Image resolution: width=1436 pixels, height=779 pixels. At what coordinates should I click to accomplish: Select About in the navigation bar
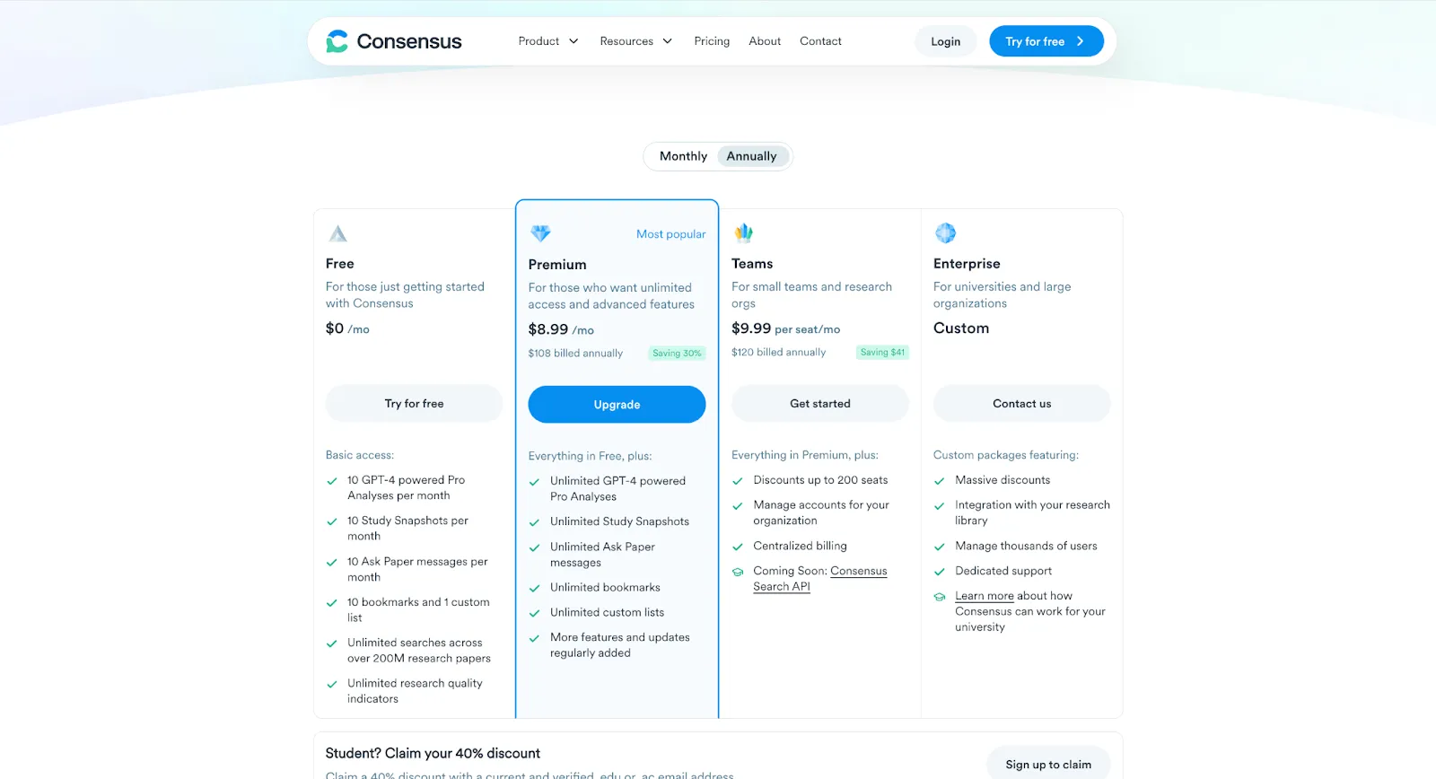click(764, 40)
